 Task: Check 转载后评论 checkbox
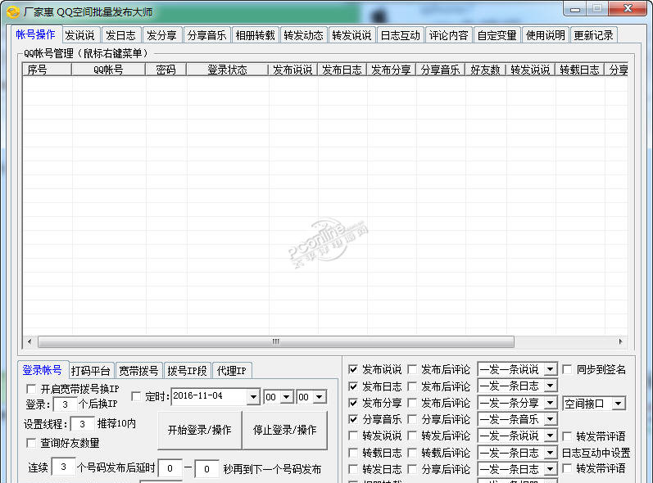(412, 453)
